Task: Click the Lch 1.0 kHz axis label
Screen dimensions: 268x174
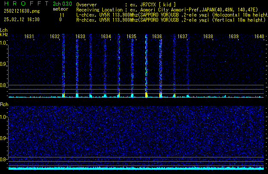Action: coord(3,43)
